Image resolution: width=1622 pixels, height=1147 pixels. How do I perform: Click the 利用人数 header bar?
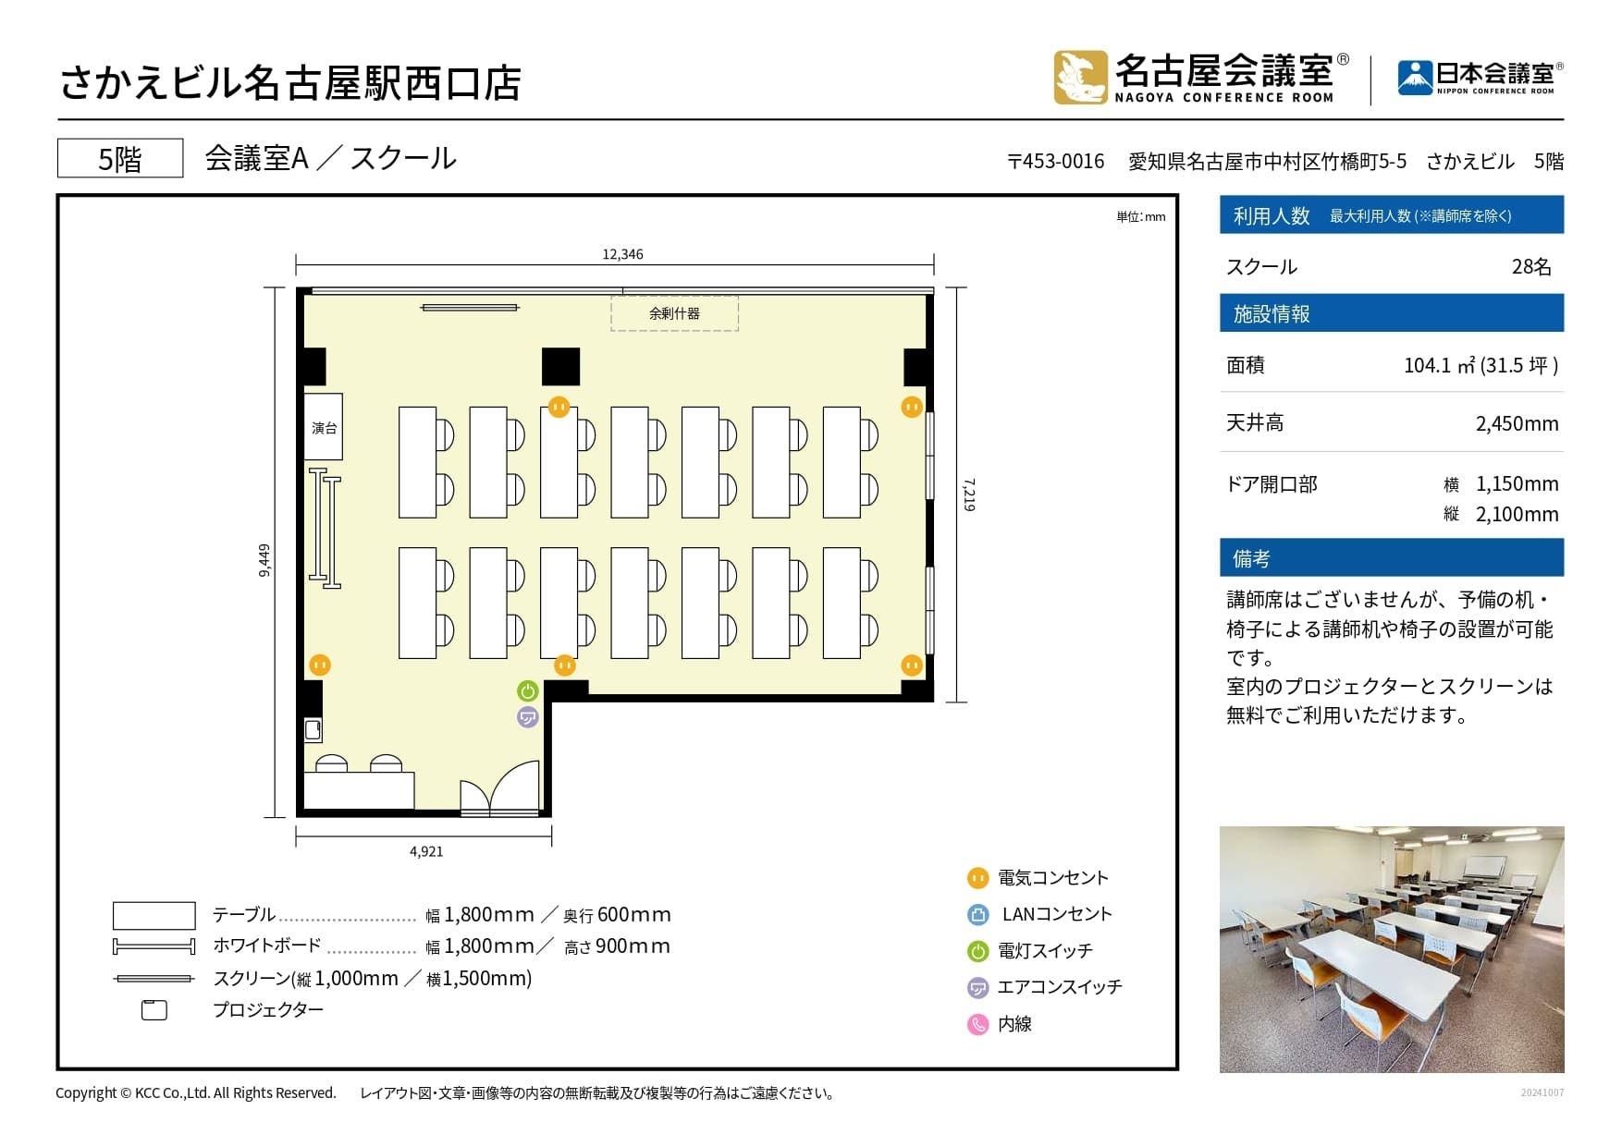coord(1391,214)
